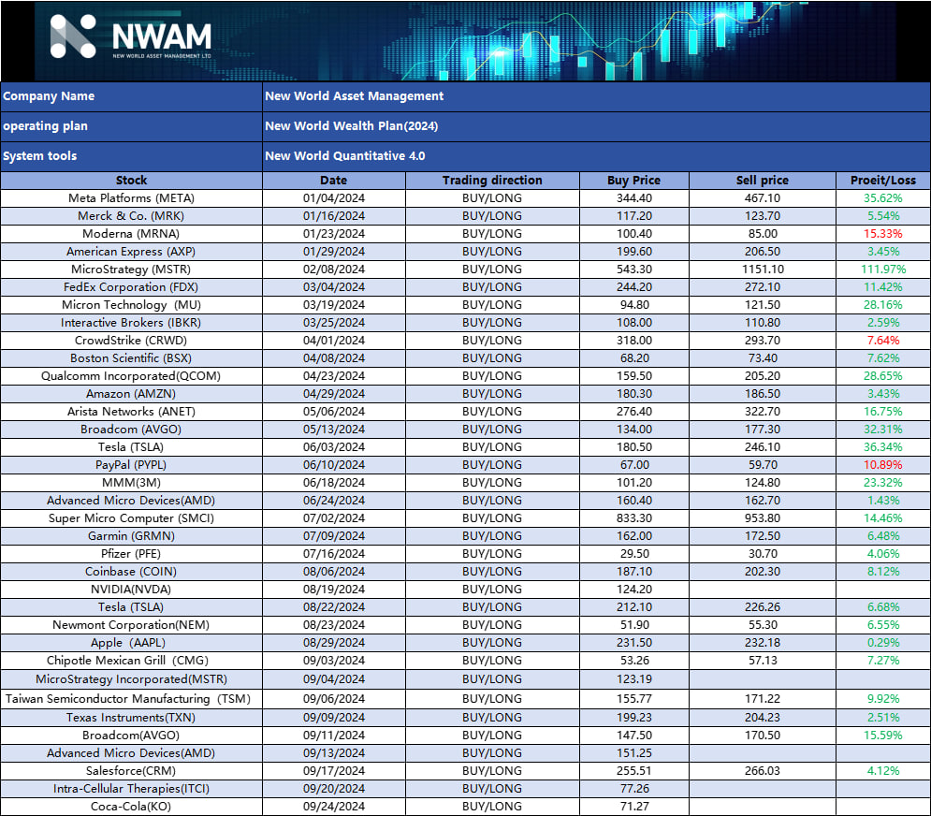931x816 pixels.
Task: Select the 'MMM(3M)' stock cell
Action: pyautogui.click(x=131, y=483)
